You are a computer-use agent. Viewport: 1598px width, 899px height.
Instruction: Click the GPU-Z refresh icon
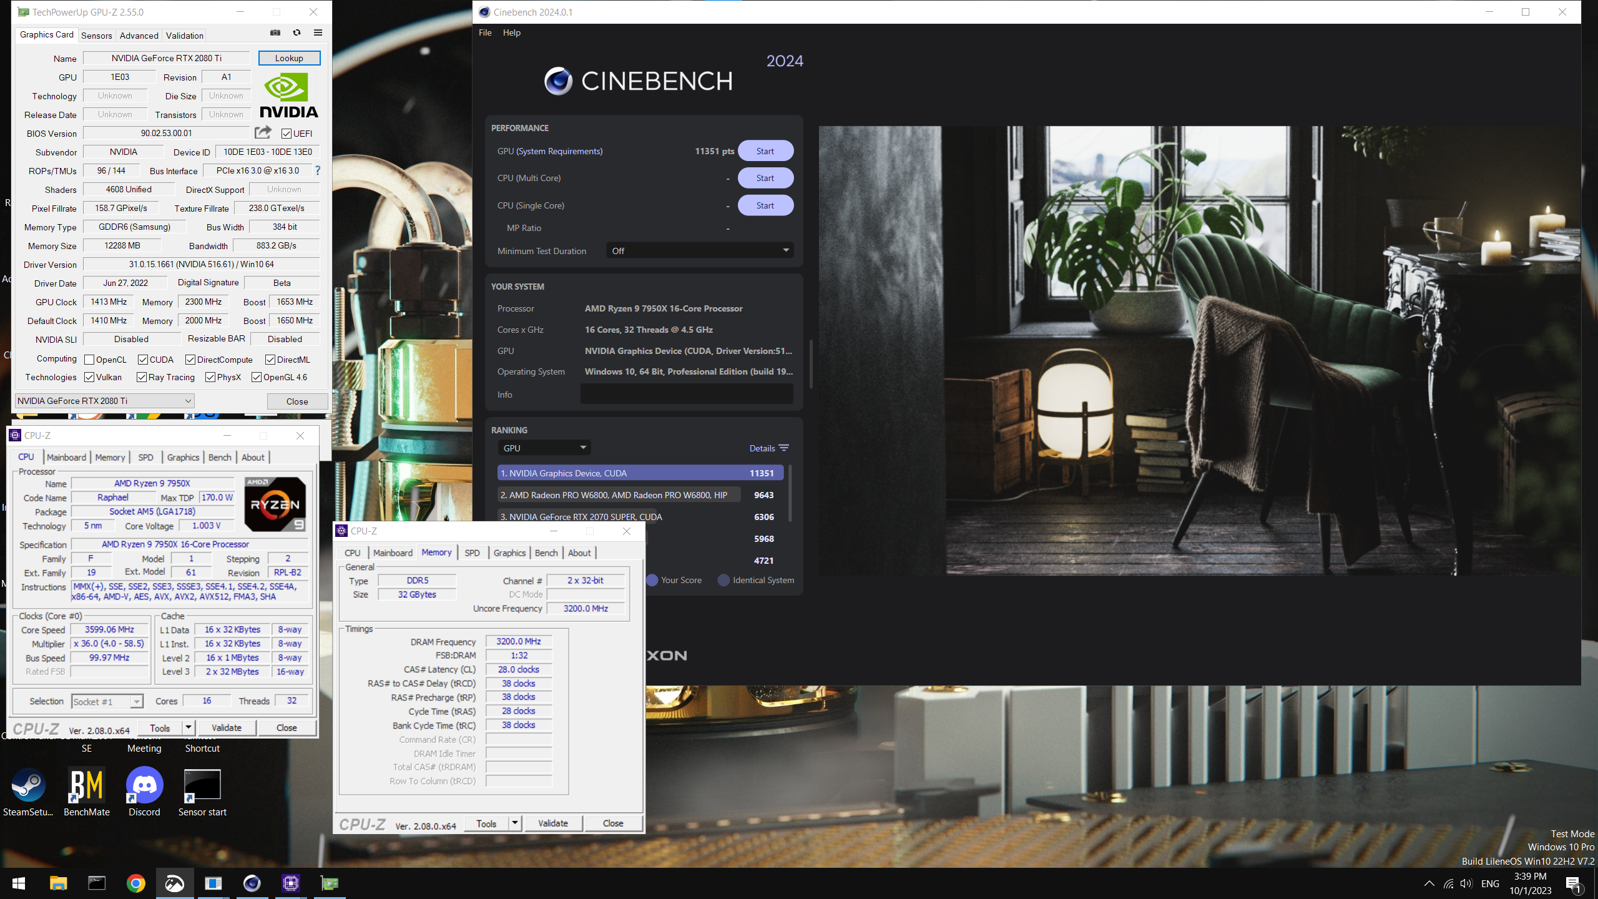[297, 33]
